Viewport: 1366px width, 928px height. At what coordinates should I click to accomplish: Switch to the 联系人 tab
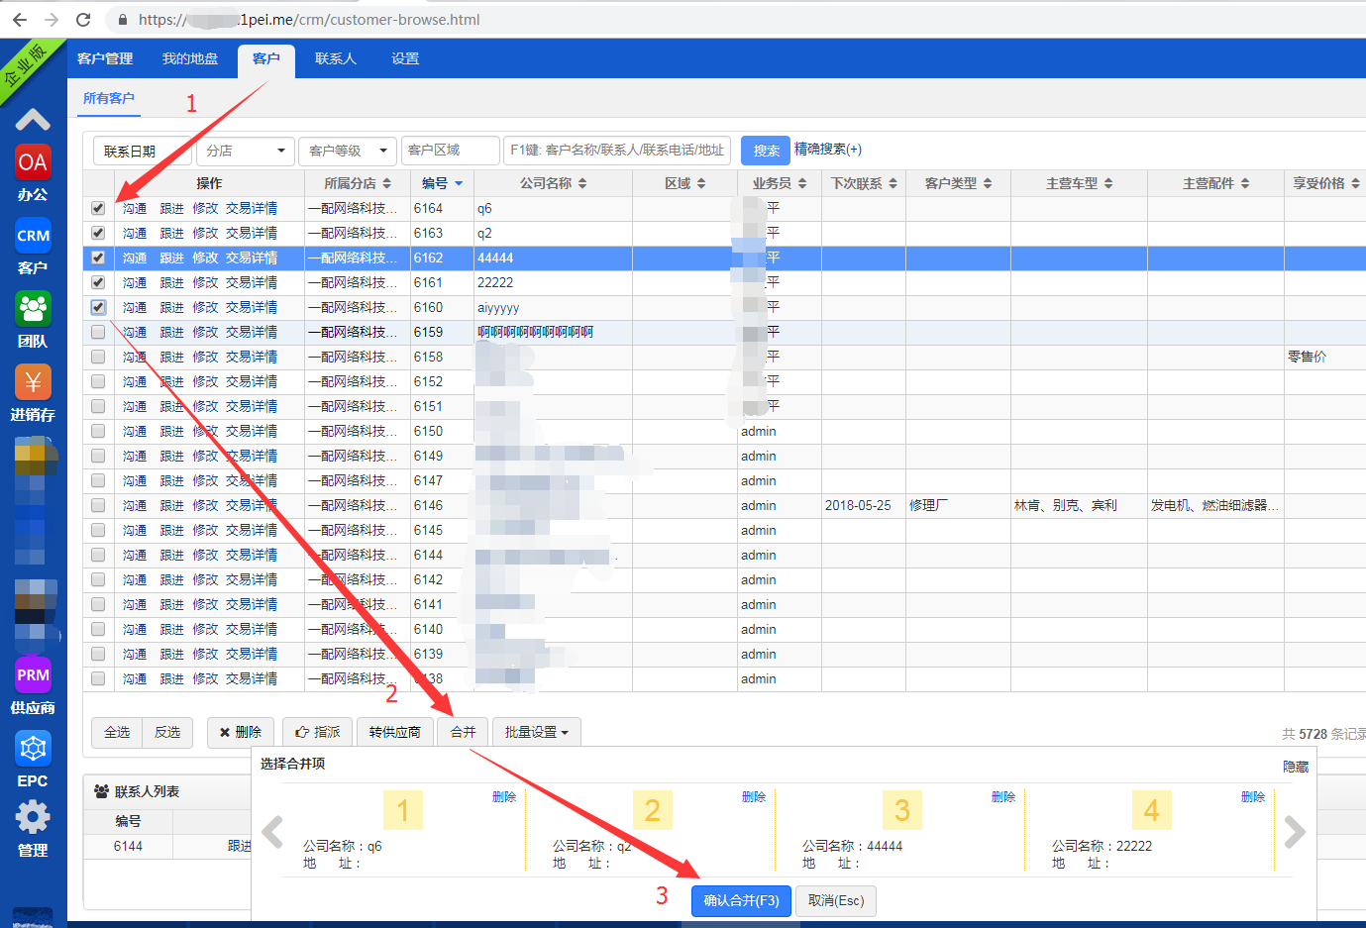coord(336,59)
